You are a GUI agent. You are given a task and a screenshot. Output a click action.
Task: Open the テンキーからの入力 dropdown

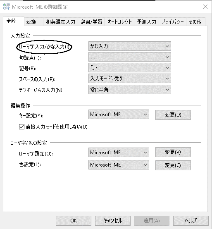point(130,89)
